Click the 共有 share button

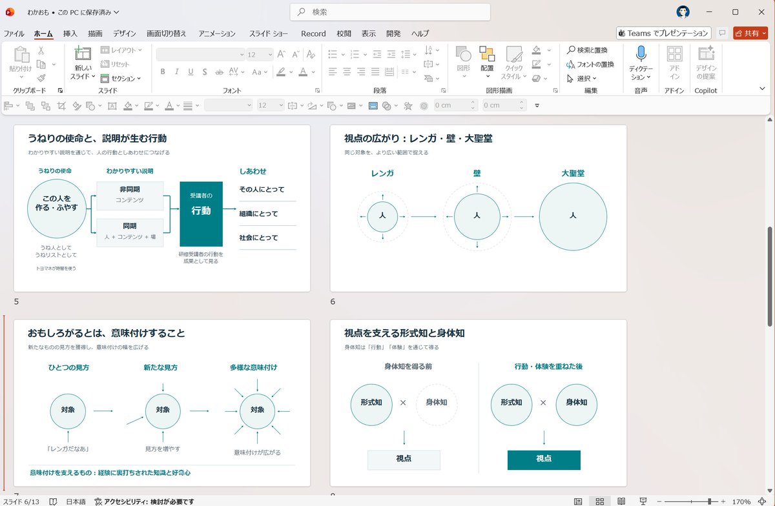click(750, 33)
